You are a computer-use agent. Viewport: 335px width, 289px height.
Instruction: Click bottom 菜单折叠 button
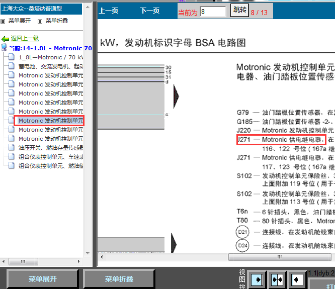click(x=119, y=279)
